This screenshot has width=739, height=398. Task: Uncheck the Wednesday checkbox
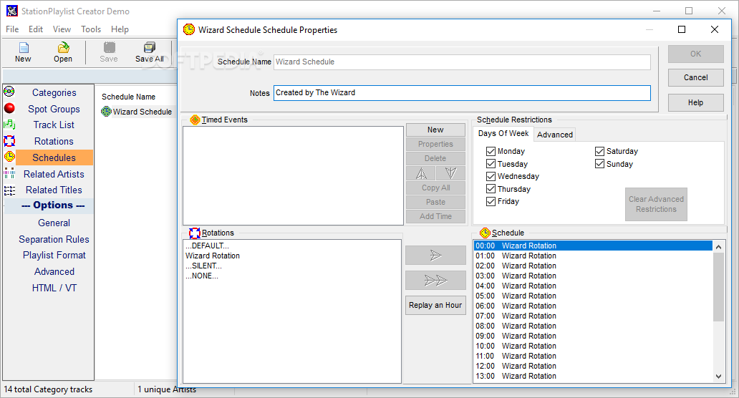[491, 176]
